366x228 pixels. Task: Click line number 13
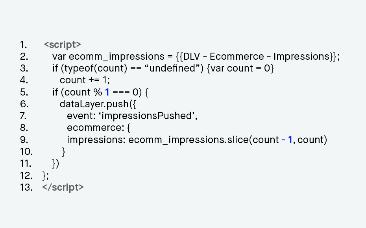point(26,188)
